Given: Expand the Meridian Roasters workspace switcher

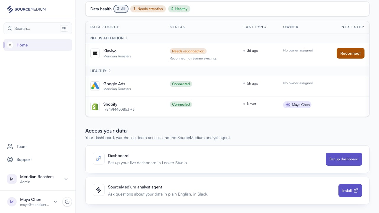Looking at the screenshot, I should [x=38, y=179].
